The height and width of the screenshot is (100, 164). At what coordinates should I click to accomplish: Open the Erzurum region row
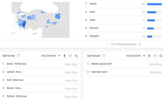pos(123,28)
